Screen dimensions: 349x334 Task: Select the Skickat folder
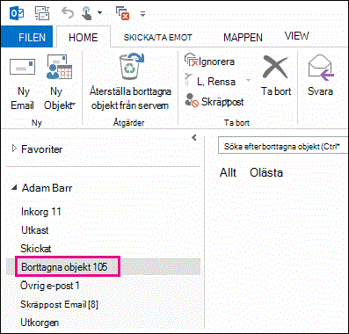pos(36,249)
